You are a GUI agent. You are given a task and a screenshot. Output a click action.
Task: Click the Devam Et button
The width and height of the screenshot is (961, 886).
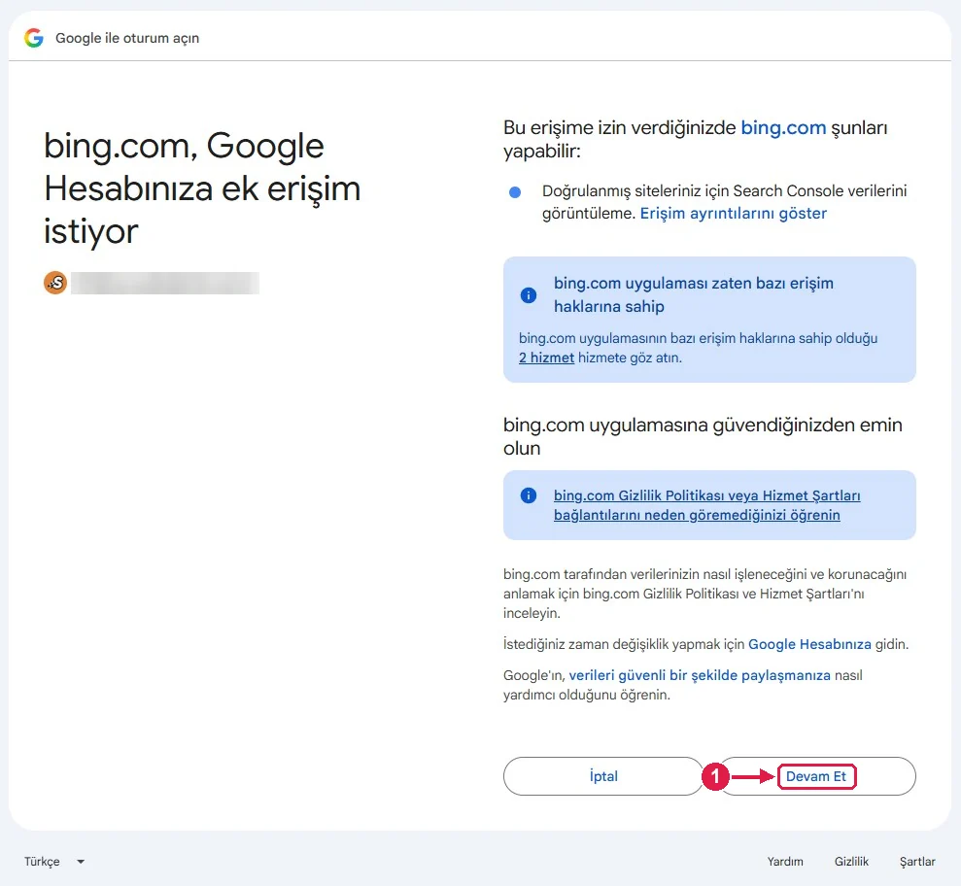pos(816,776)
